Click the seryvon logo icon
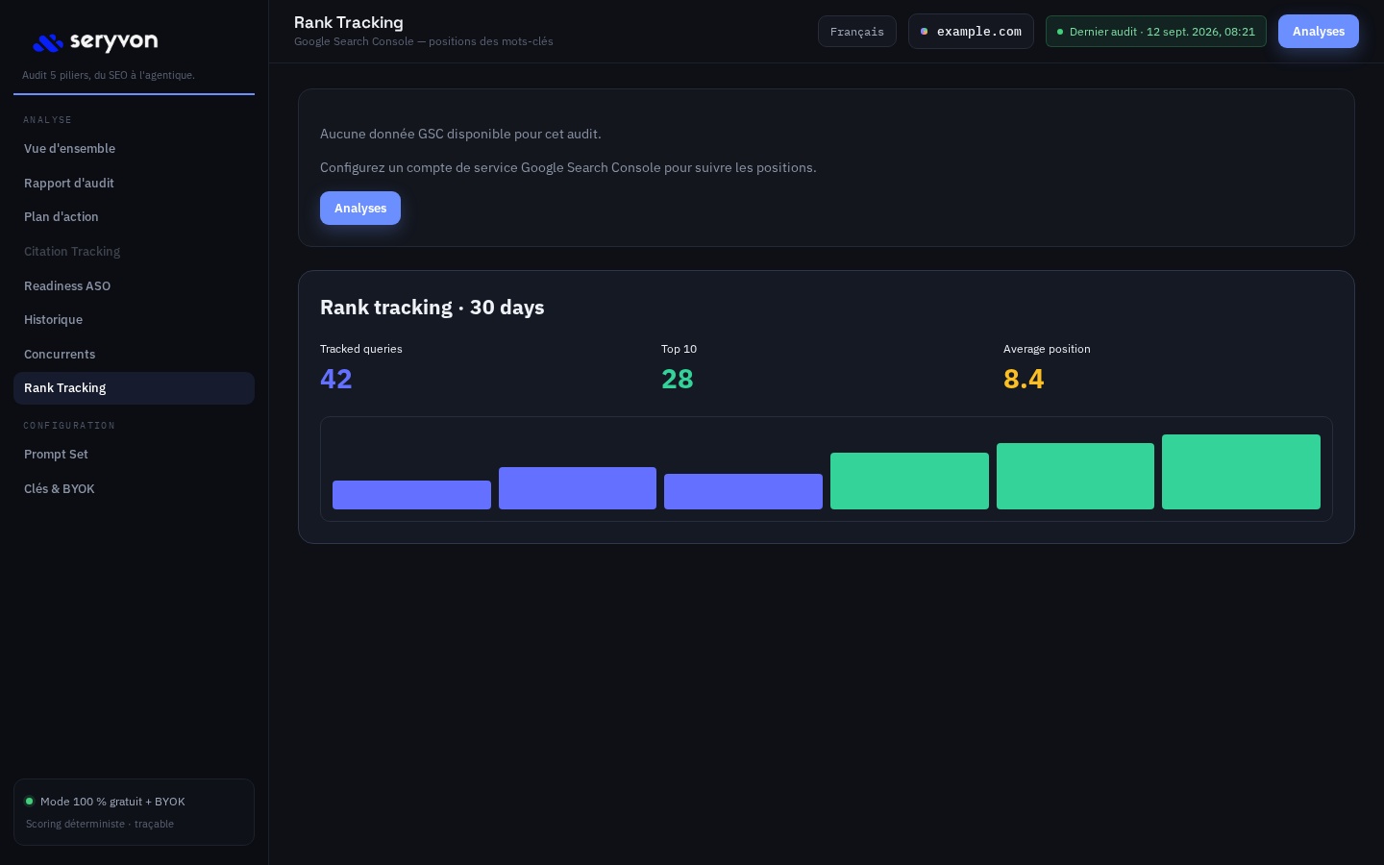 tap(48, 42)
